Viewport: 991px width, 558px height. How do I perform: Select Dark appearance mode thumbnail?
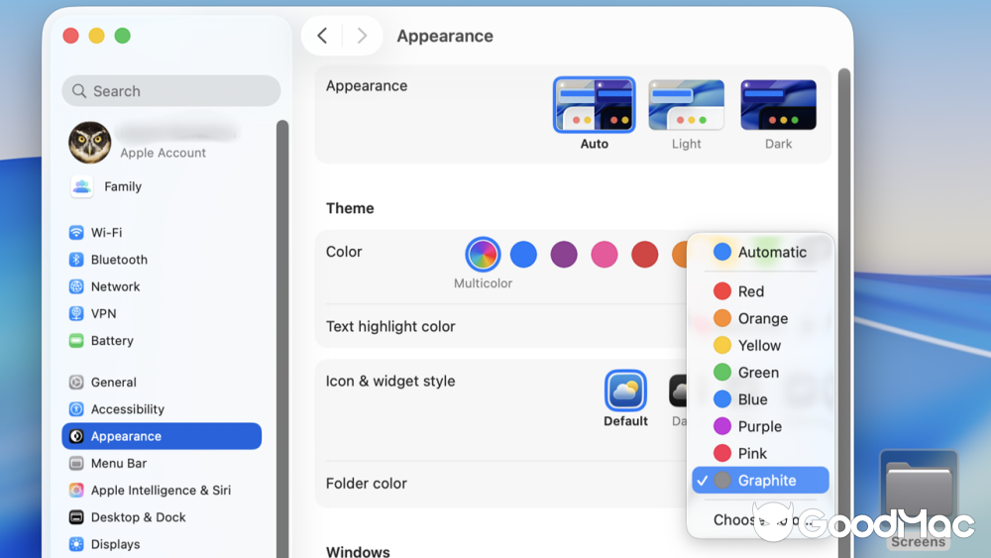(x=779, y=105)
